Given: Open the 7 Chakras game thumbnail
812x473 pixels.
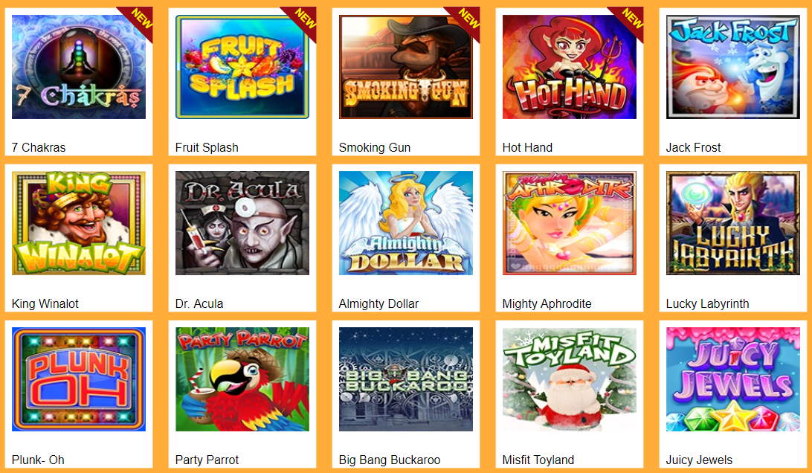Looking at the screenshot, I should point(79,67).
